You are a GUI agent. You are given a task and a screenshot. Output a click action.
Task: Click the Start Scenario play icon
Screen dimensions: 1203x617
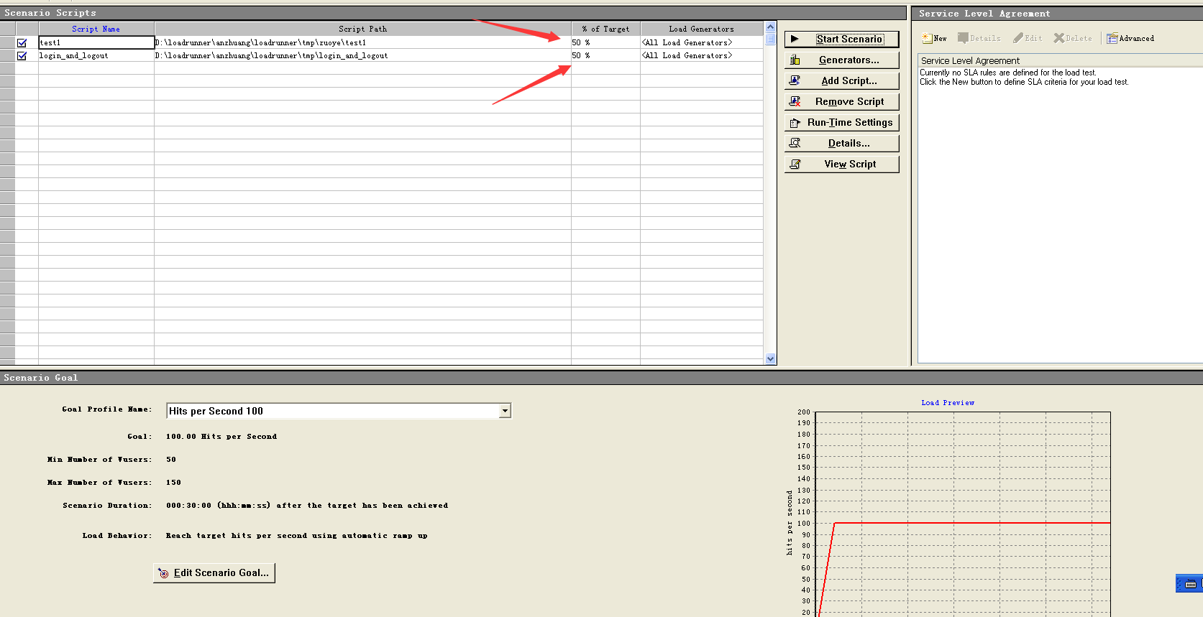tap(795, 39)
